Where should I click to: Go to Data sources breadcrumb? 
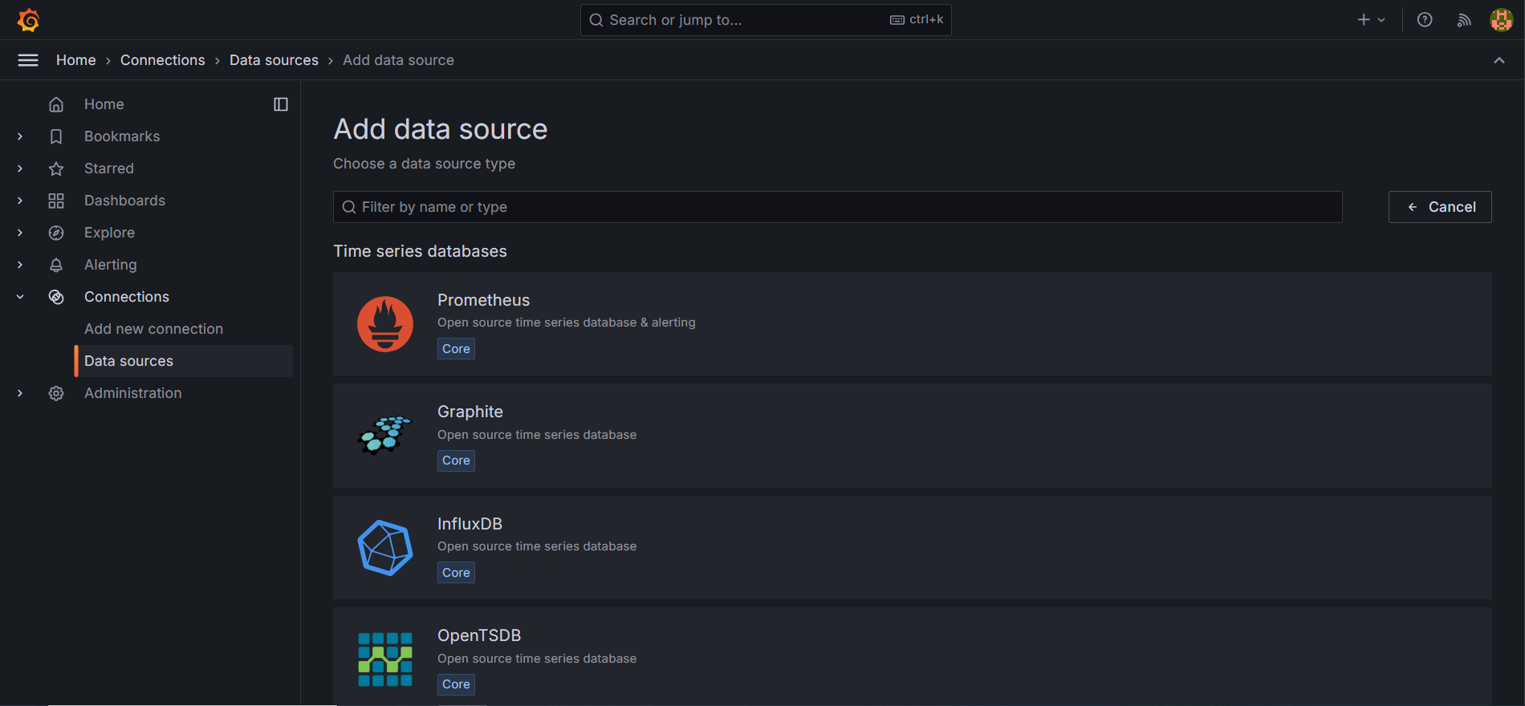pos(274,60)
